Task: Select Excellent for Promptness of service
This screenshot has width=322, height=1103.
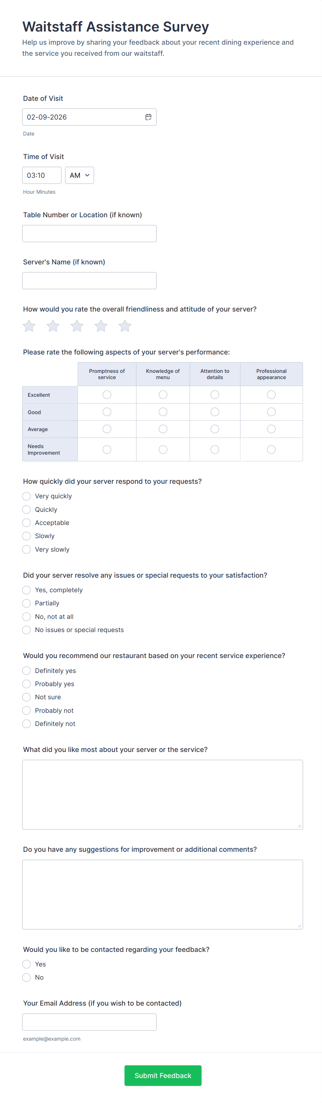Action: tap(107, 394)
